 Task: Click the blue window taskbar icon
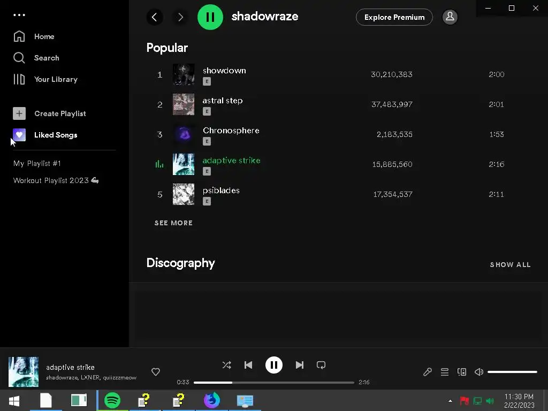(x=245, y=400)
